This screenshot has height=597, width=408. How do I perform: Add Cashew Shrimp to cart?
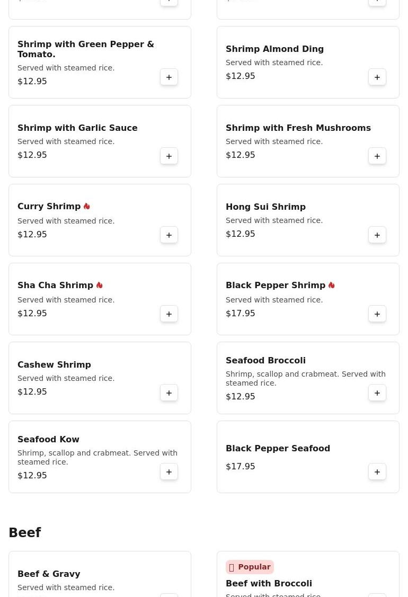coord(169,393)
